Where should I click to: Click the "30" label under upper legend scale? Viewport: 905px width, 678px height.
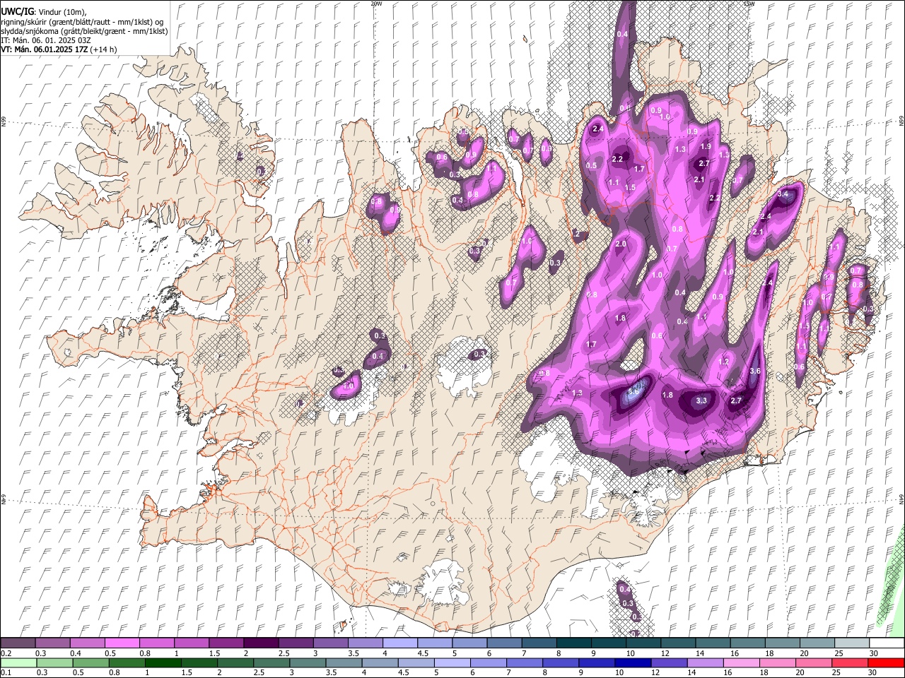click(874, 653)
